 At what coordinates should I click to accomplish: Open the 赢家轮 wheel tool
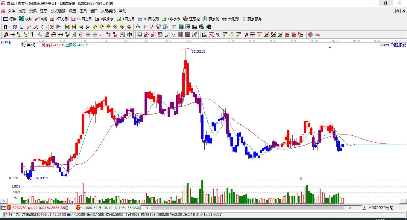click(x=211, y=19)
